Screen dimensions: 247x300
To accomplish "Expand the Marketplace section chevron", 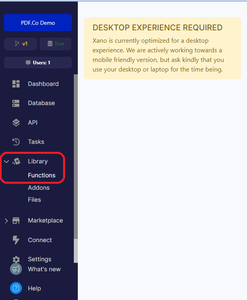I will coord(6,221).
